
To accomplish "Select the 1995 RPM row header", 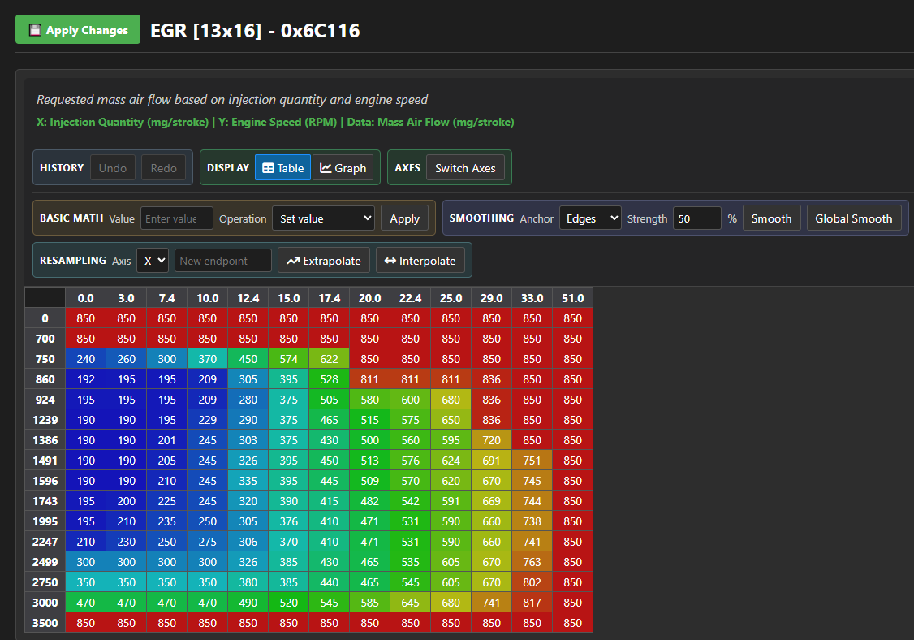I will [45, 521].
